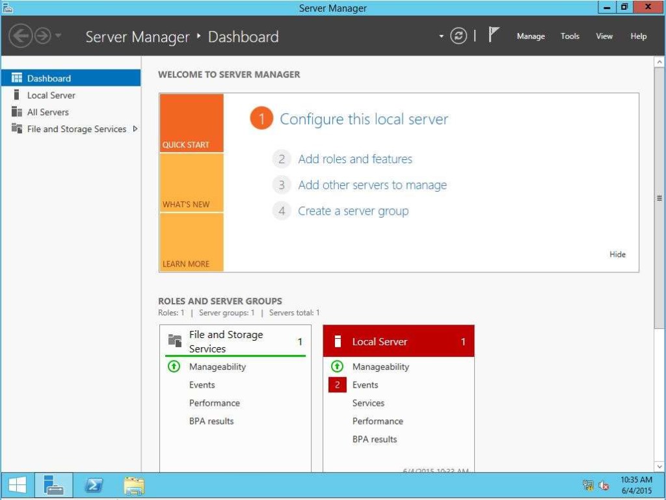Screen dimensions: 666x500
Task: Click the Events alert on Local Server
Action: point(339,384)
